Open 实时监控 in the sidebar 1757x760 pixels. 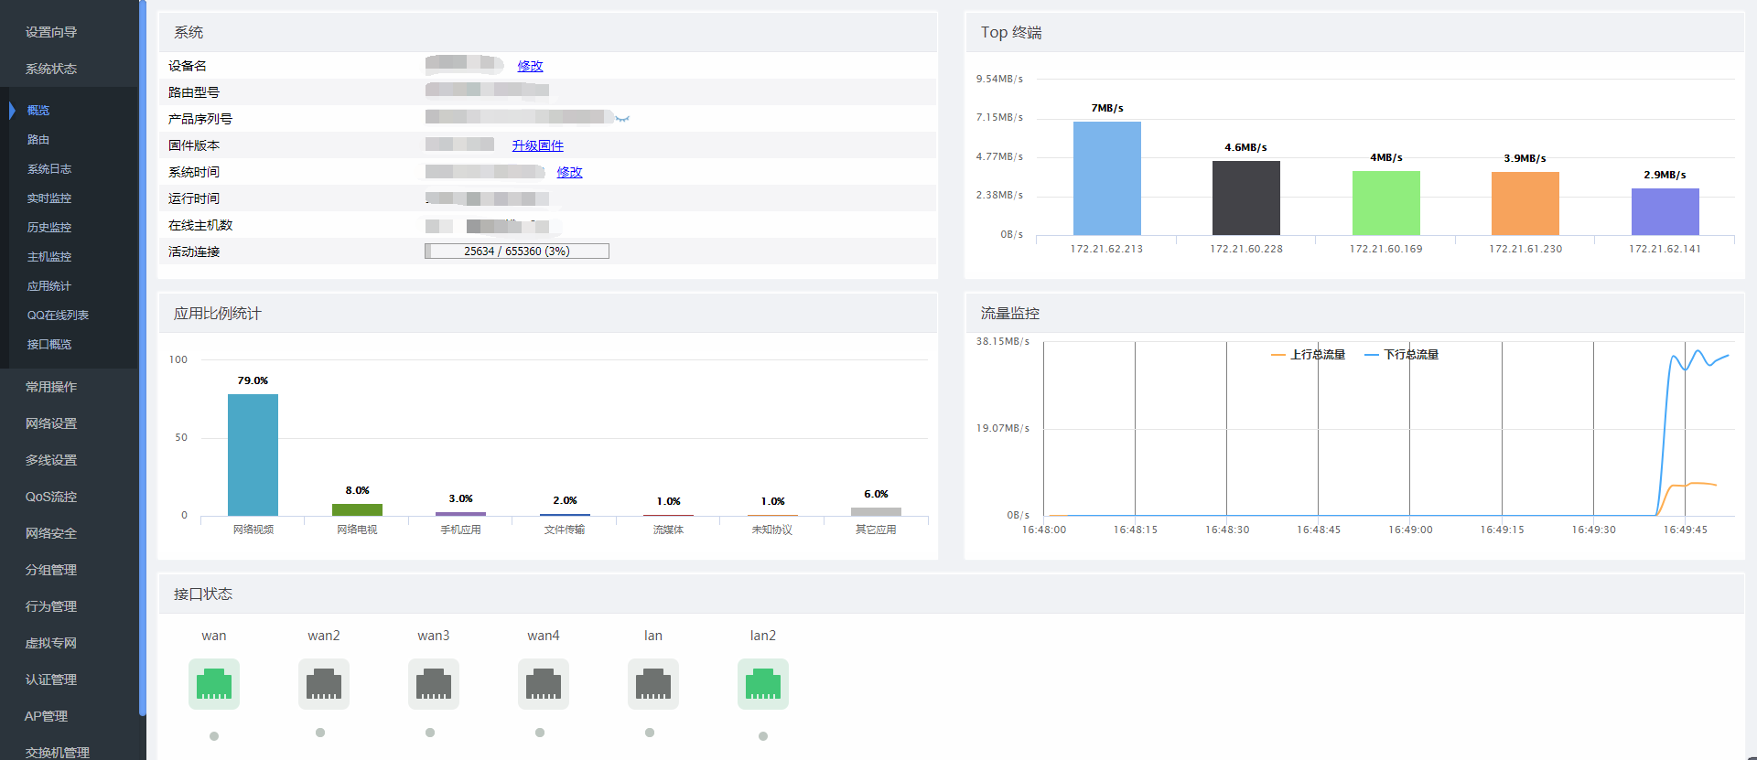point(49,198)
